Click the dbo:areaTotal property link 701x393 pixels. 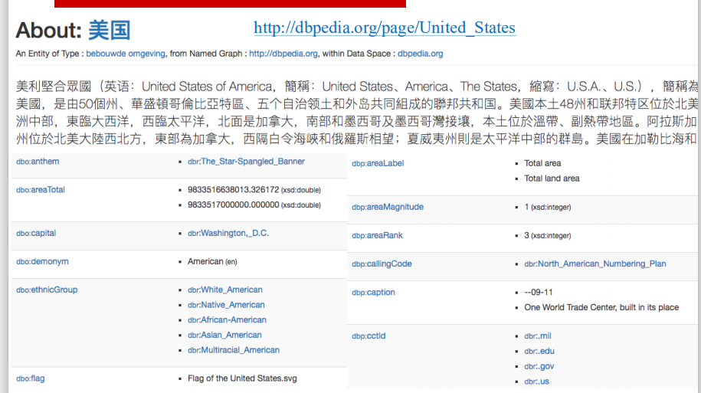(41, 189)
